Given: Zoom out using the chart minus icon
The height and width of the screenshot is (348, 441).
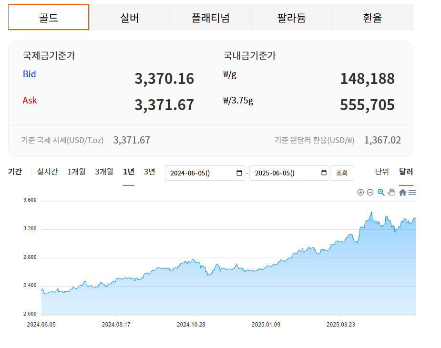Looking at the screenshot, I should pyautogui.click(x=370, y=193).
